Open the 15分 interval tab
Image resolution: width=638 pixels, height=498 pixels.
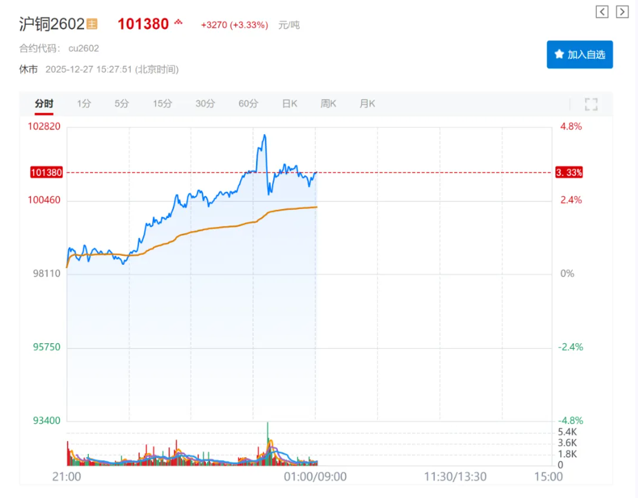[x=162, y=104]
